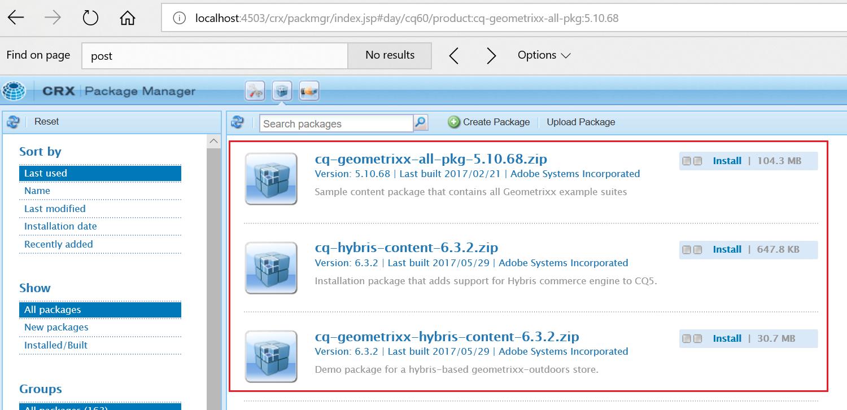Screen dimensions: 847x410
Task: Click Upload Package button
Action: (x=581, y=122)
